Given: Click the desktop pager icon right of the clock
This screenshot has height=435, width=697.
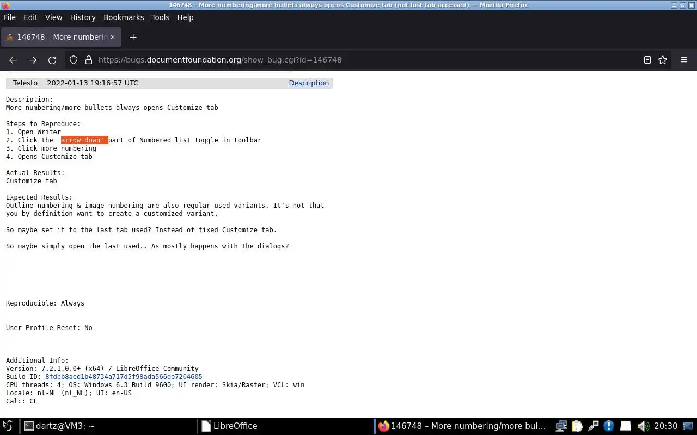Looking at the screenshot, I should (x=688, y=426).
